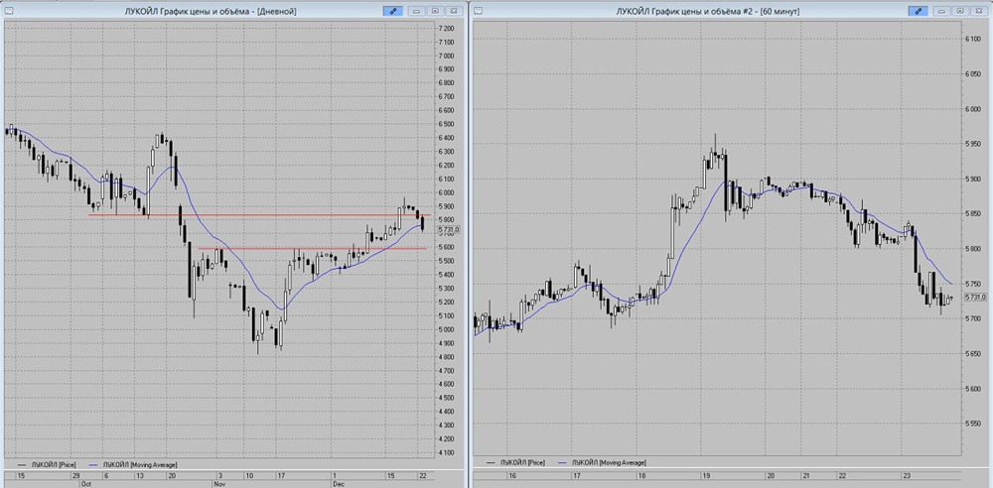Image resolution: width=993 pixels, height=488 pixels.
Task: Maximize the daily (Дневной) chart window
Action: (x=435, y=11)
